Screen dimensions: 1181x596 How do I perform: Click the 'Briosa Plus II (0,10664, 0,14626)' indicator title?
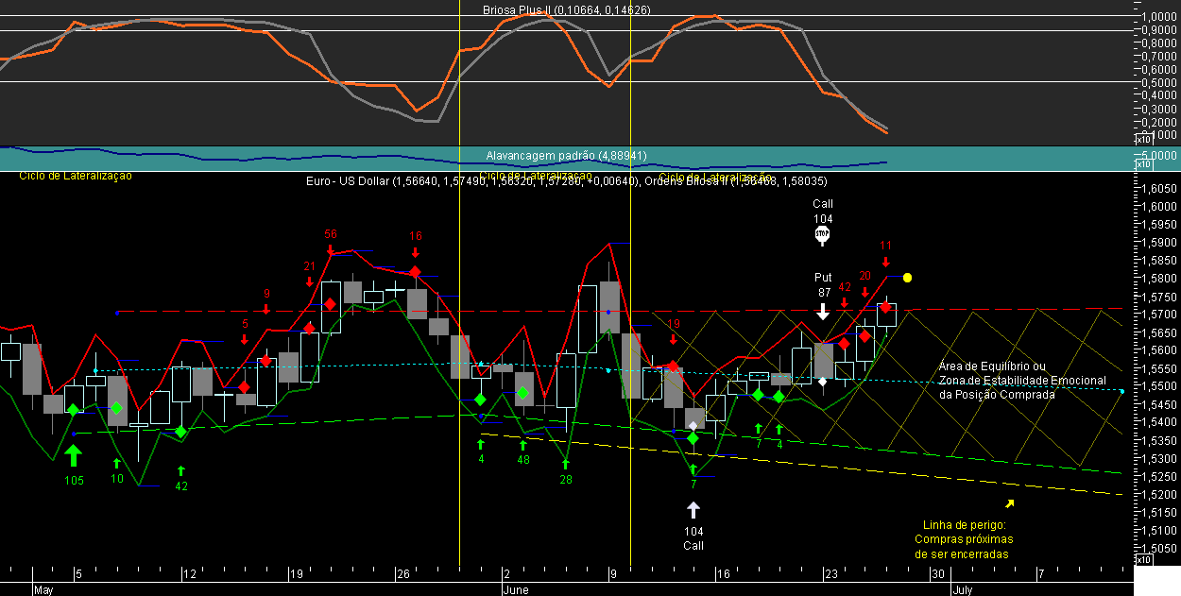click(566, 10)
